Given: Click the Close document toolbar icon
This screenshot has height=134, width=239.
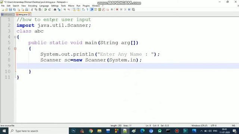Looking at the screenshot, I should [19, 10].
